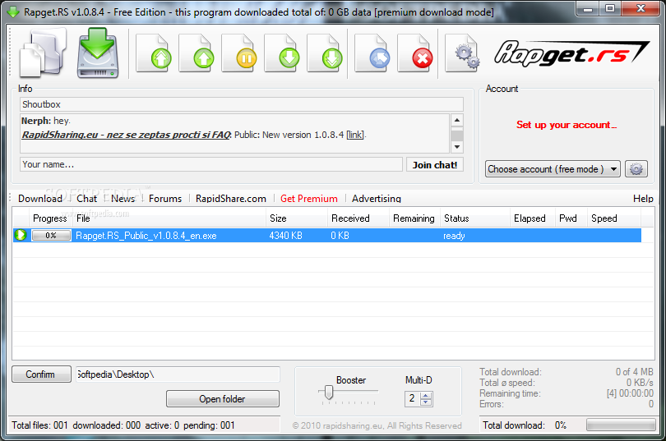Click the Join chat! button
The image size is (666, 441).
[434, 164]
